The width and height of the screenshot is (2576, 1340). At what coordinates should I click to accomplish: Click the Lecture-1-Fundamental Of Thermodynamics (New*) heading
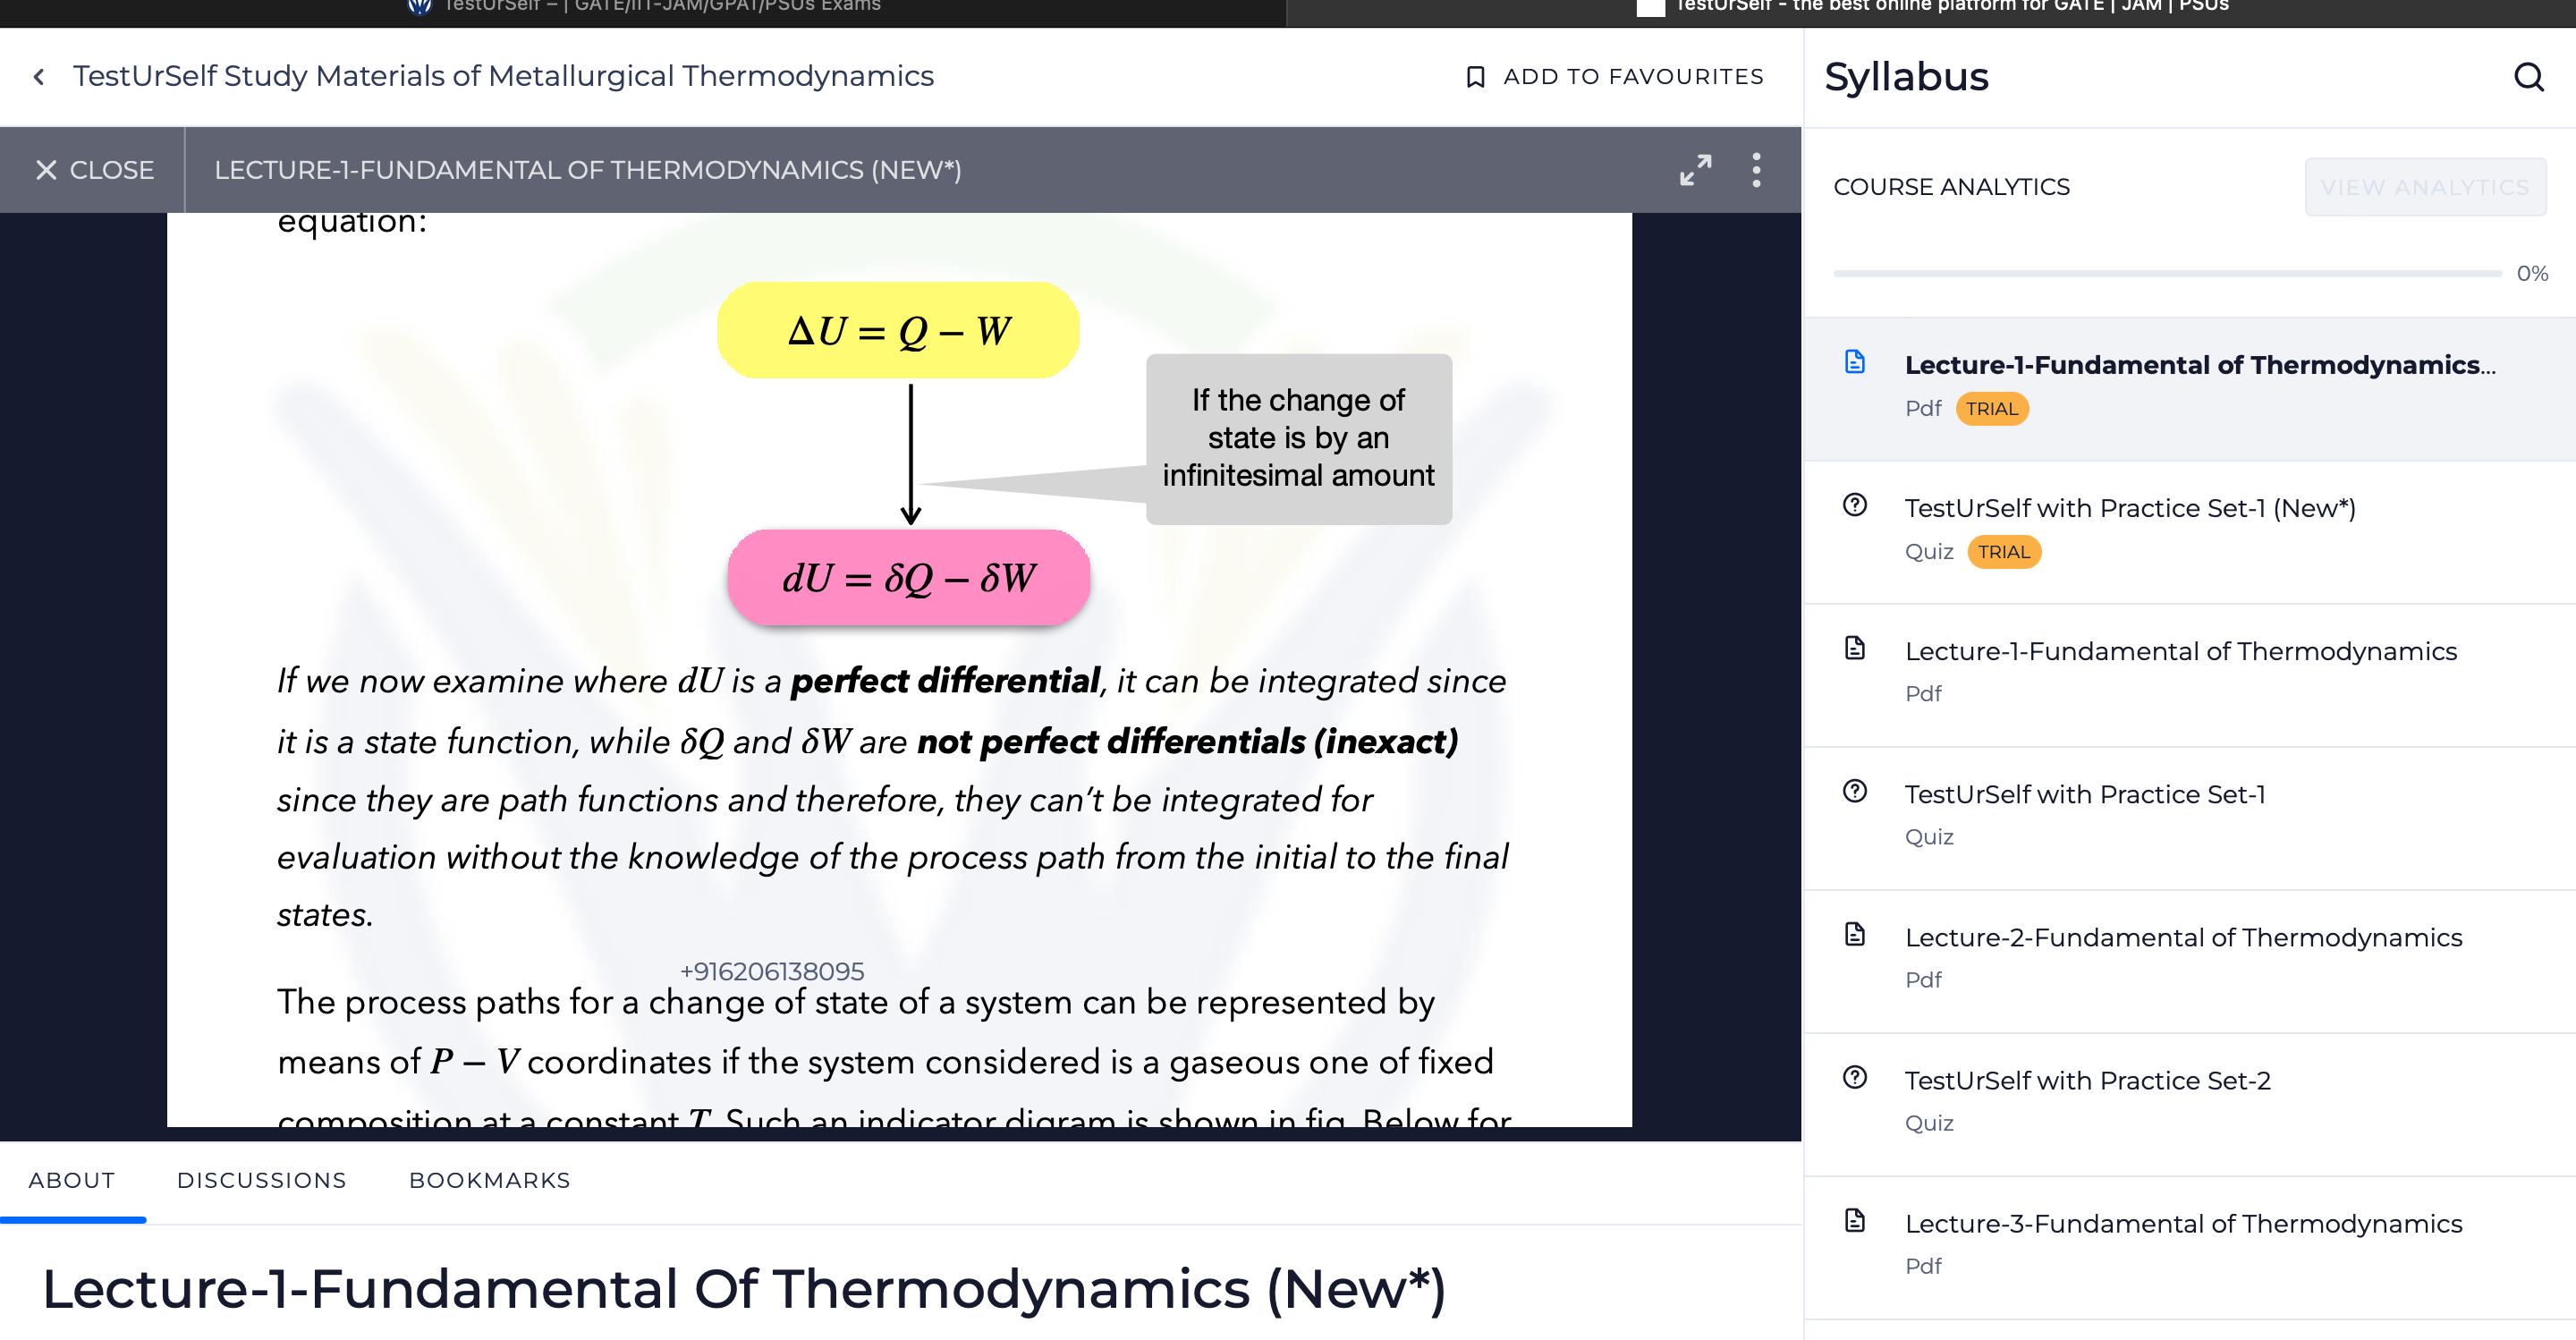[x=743, y=1288]
